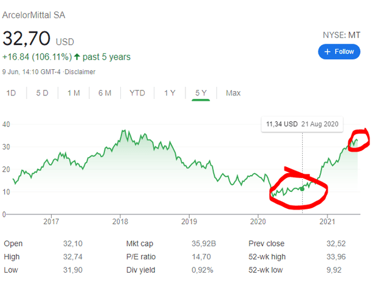Click the 40 y-axis label

coord(6,124)
